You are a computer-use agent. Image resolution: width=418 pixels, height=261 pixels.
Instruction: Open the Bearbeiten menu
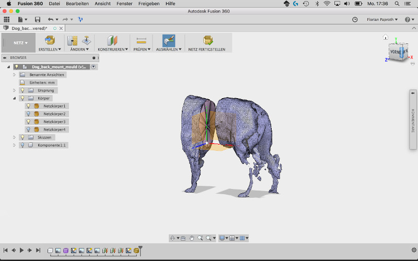pos(76,4)
